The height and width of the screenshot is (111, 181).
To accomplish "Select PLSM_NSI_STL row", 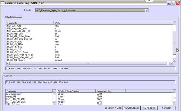I will [x=14, y=47].
